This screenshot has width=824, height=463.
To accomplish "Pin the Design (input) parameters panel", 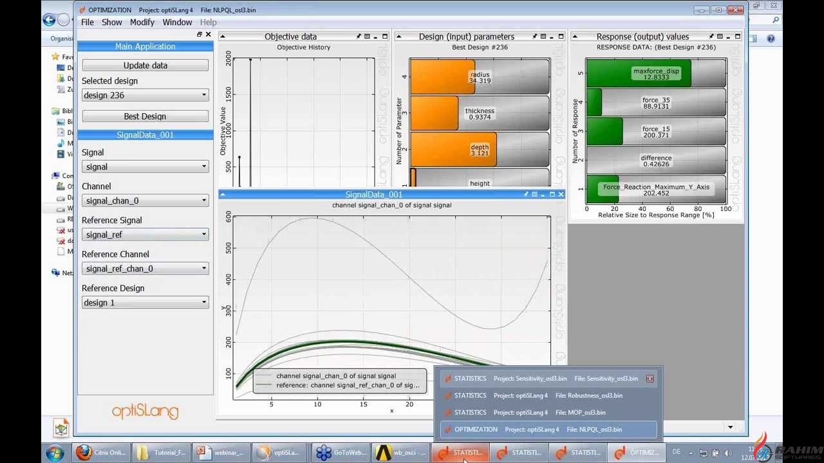I will coord(534,37).
